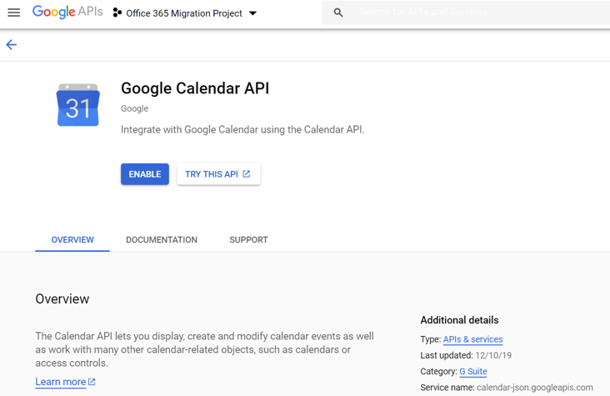The height and width of the screenshot is (396, 610).
Task: Expand the Office 365 Migration Project dropdown
Action: pyautogui.click(x=253, y=13)
